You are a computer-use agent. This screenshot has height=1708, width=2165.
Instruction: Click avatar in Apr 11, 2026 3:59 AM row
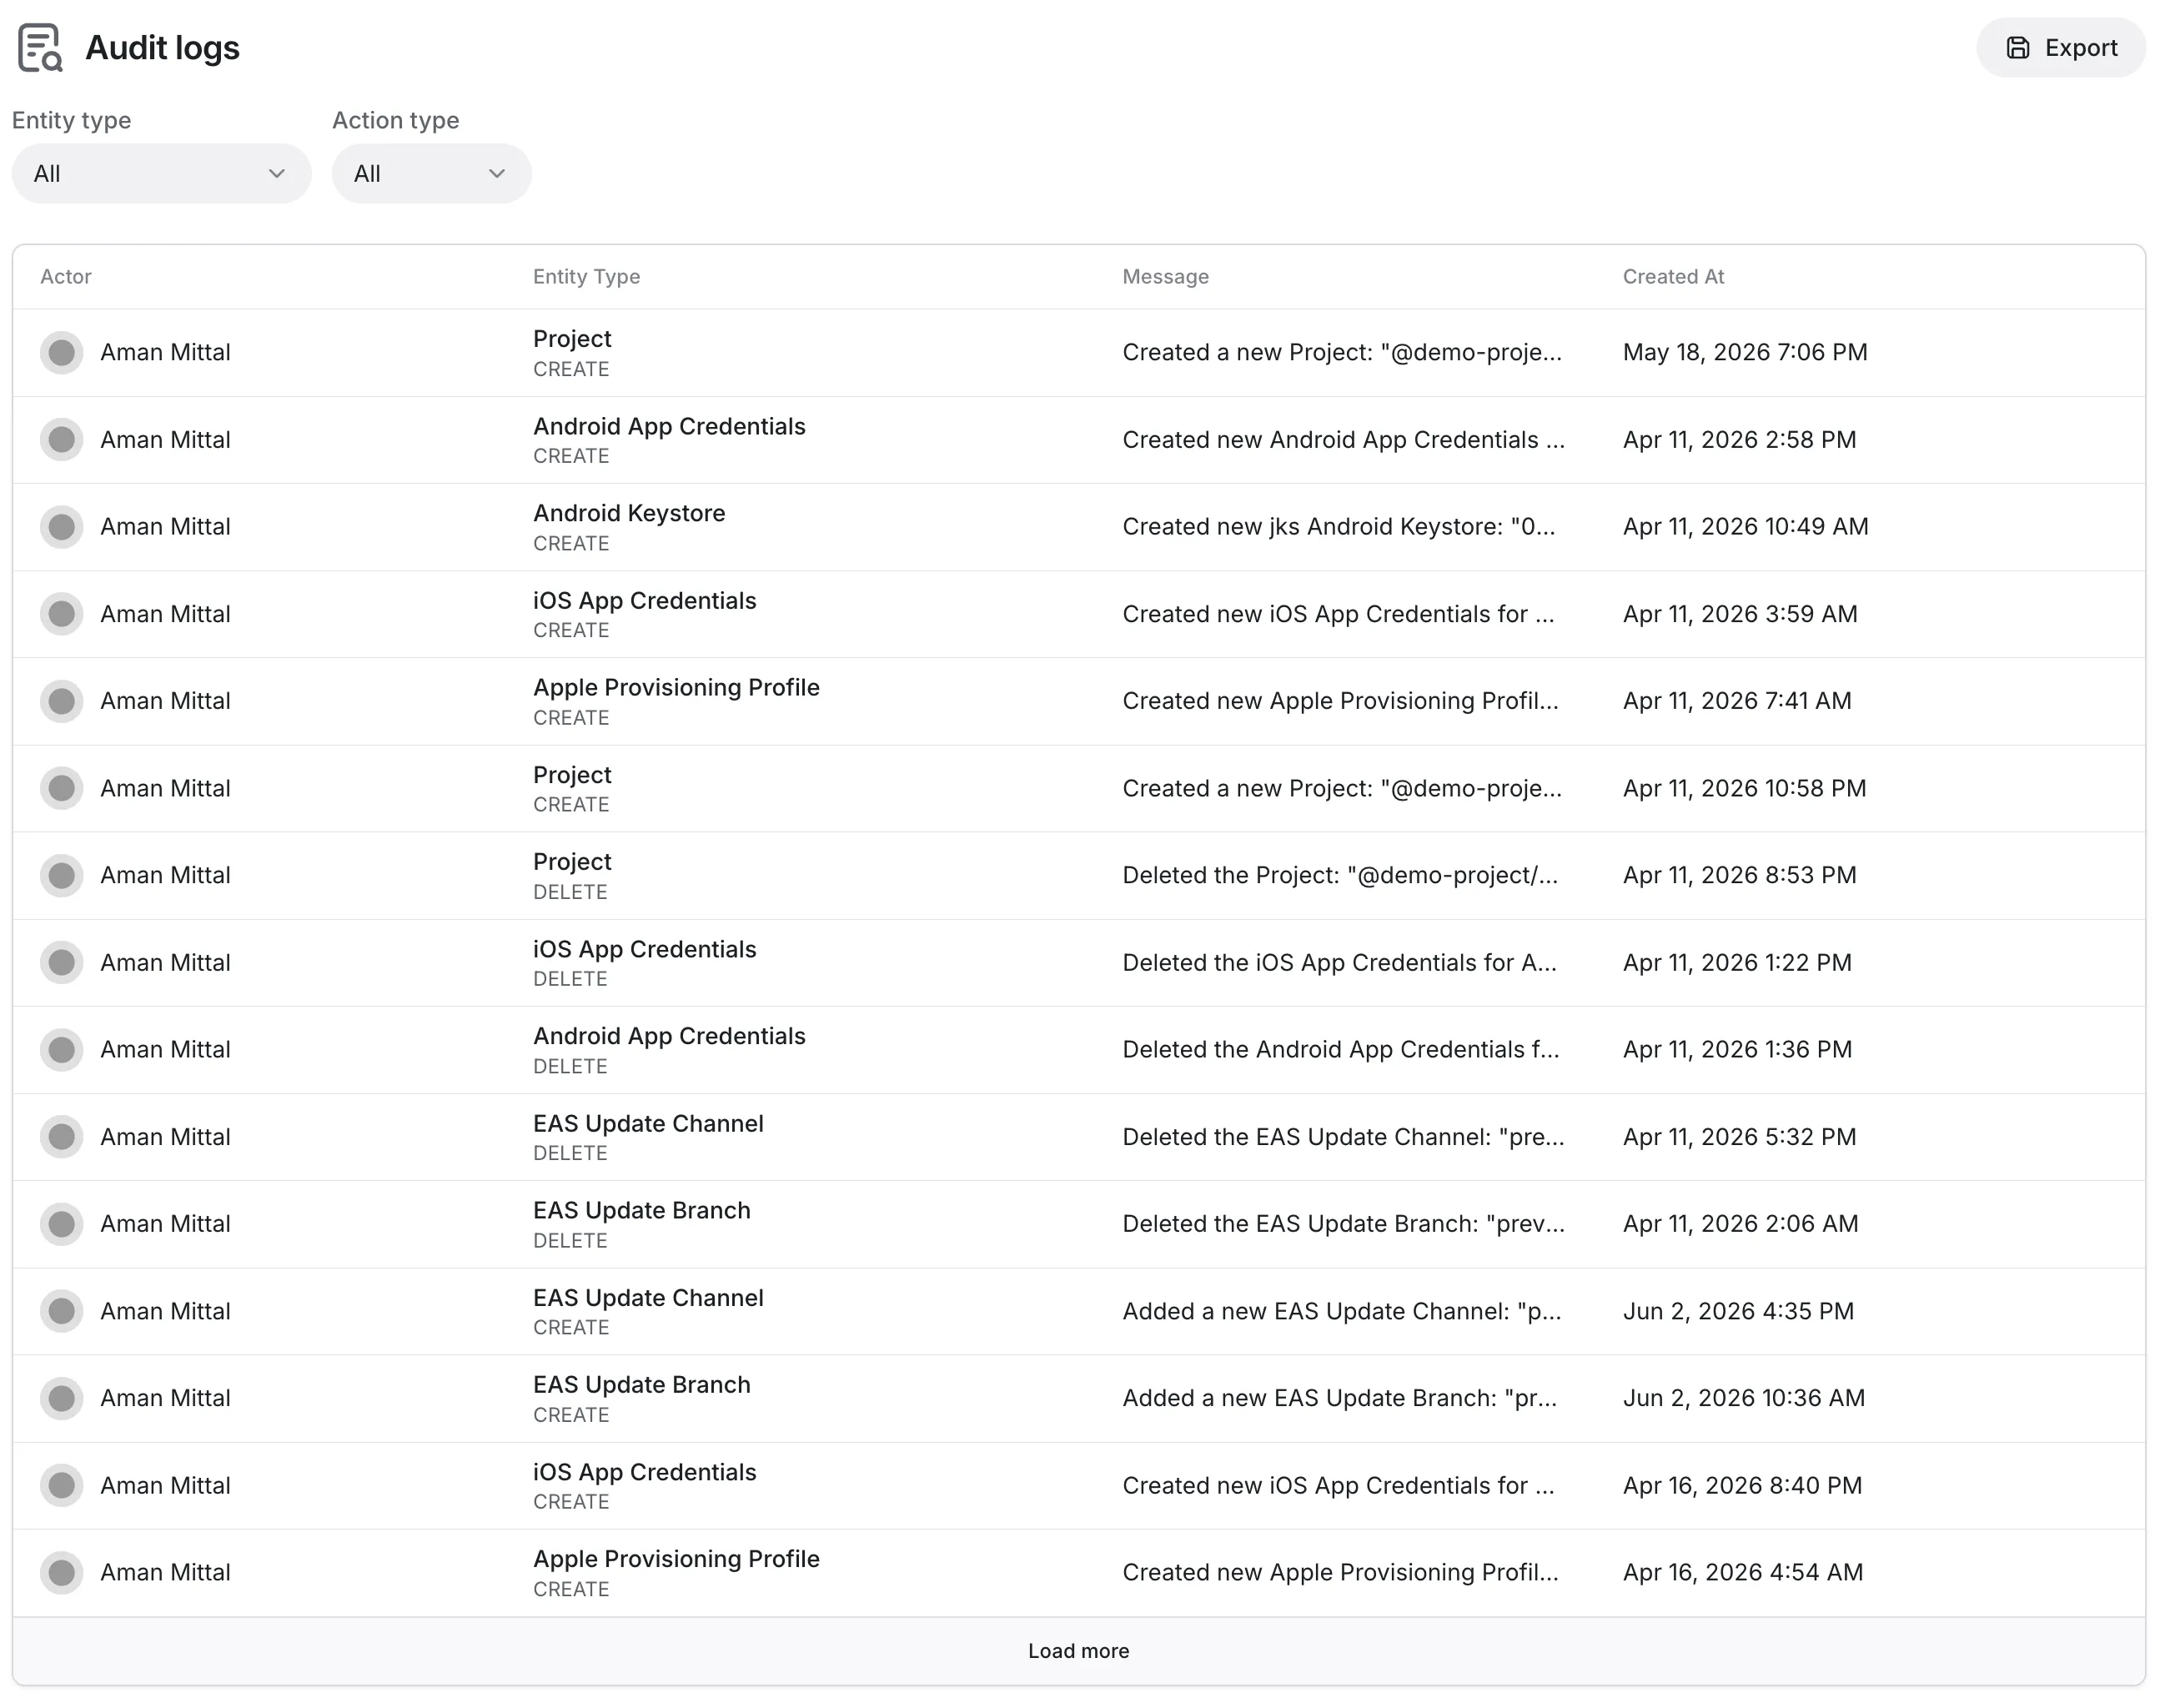coord(62,614)
